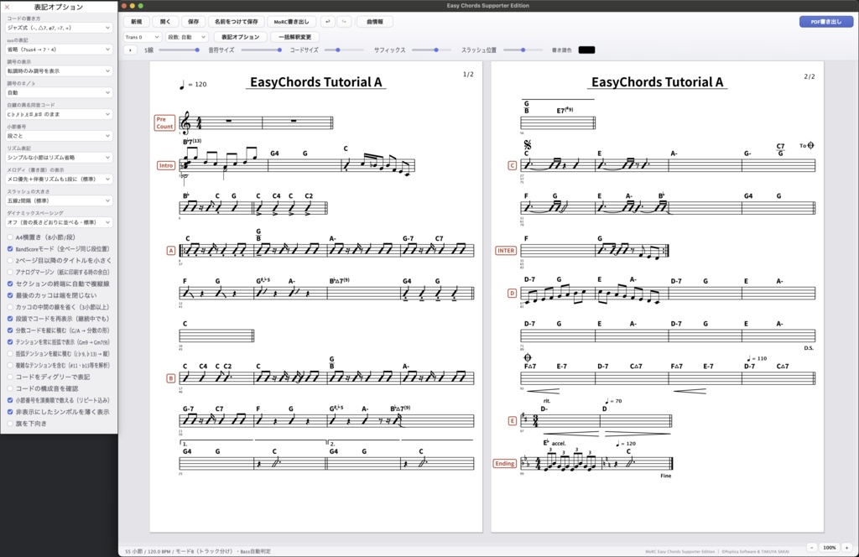Click the 新規 button
The width and height of the screenshot is (859, 557).
click(x=137, y=22)
